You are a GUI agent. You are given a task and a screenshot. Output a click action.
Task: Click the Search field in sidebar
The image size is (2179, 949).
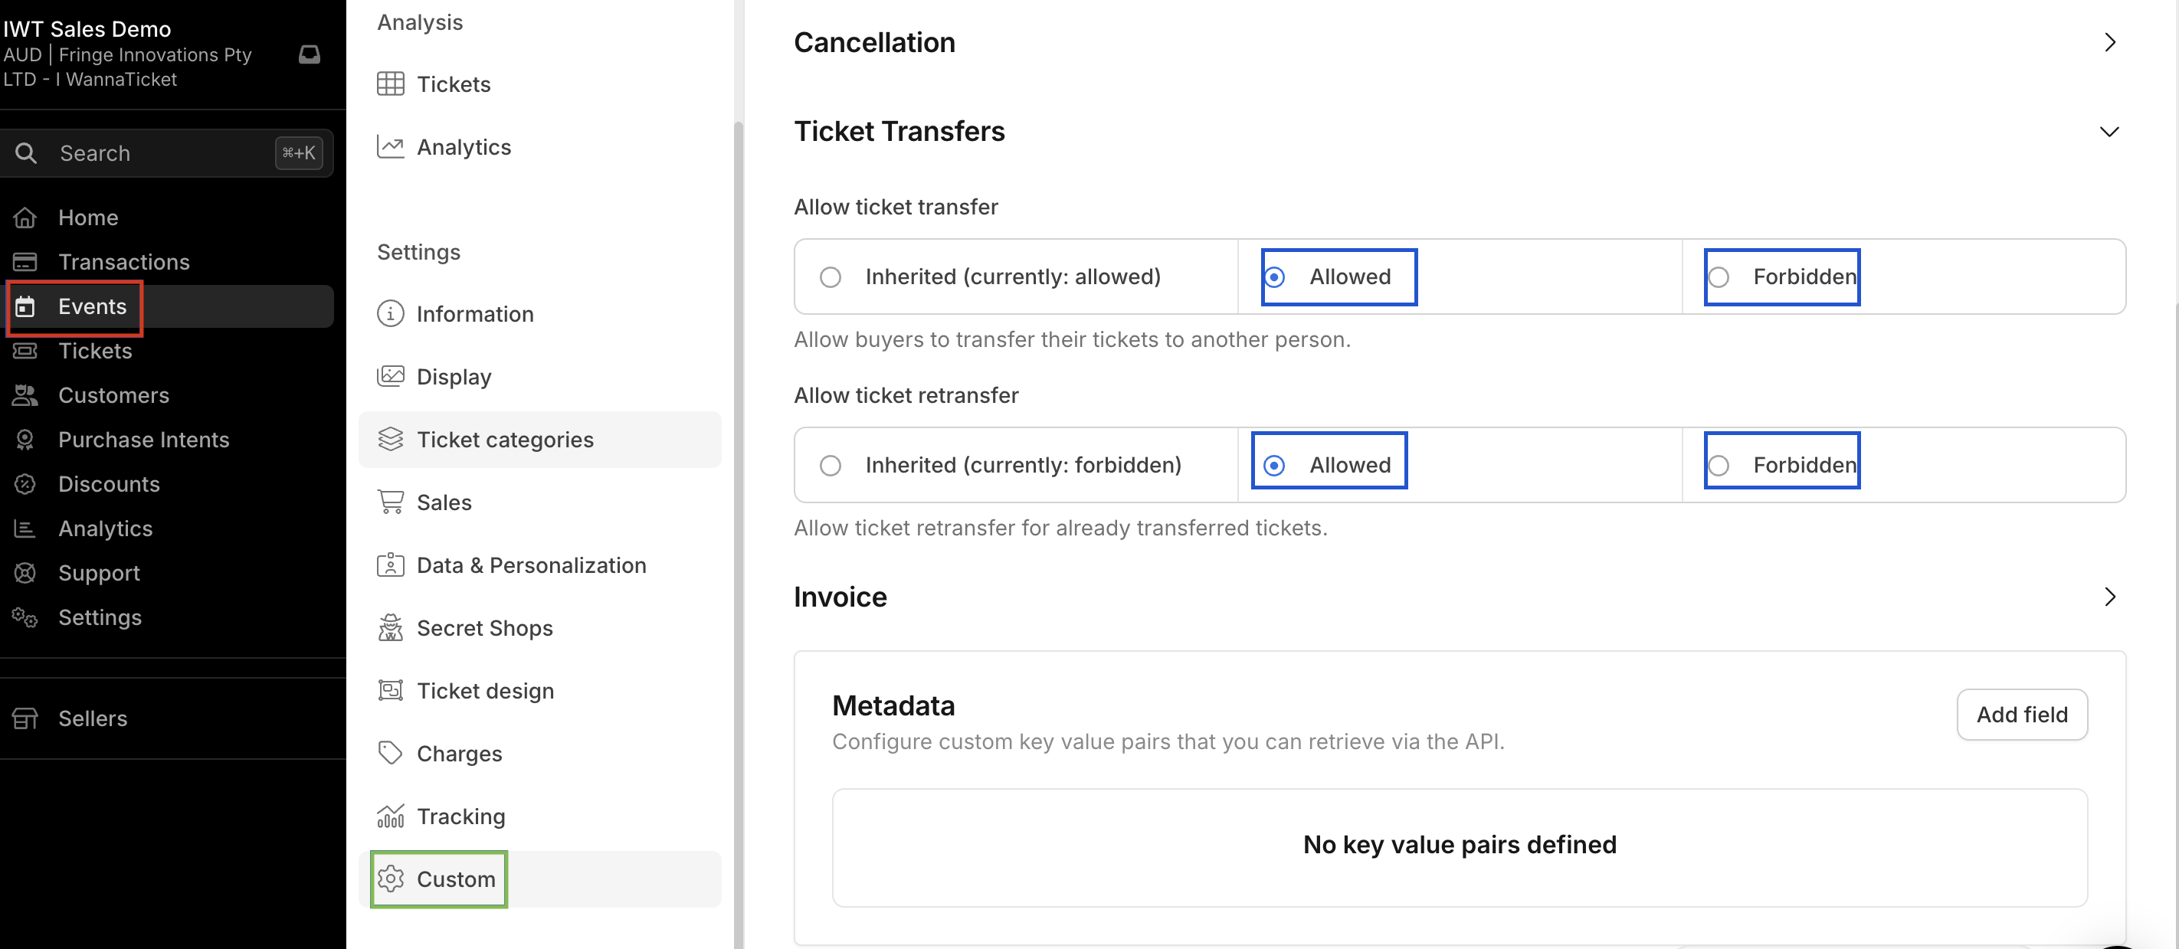[161, 153]
